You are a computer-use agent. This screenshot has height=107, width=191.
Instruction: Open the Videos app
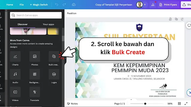[15, 92]
